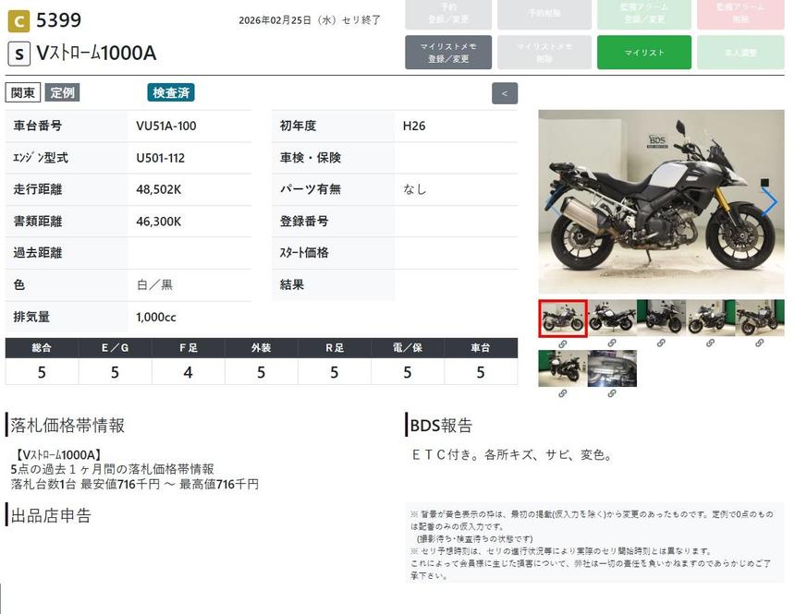Select the fifth thumbnail, rear-angle view
The width and height of the screenshot is (795, 614).
tap(759, 319)
